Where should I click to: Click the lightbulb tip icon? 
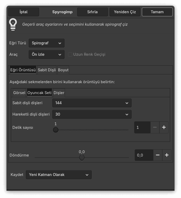click(x=13, y=24)
